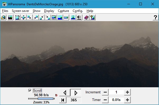Open the purple help book icon

pyautogui.click(x=86, y=17)
